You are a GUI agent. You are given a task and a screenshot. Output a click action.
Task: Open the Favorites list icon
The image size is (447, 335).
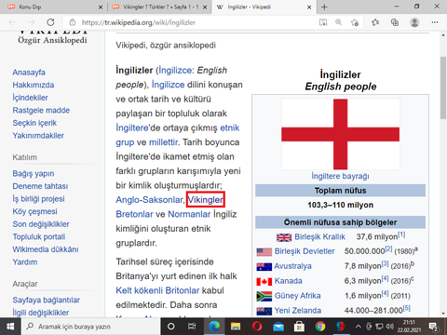pos(375,22)
